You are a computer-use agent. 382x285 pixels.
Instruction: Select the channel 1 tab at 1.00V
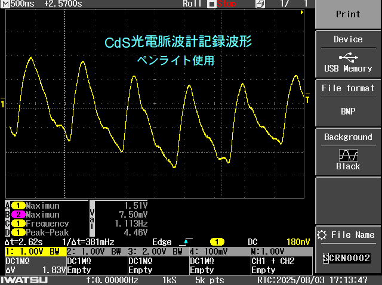click(35, 252)
